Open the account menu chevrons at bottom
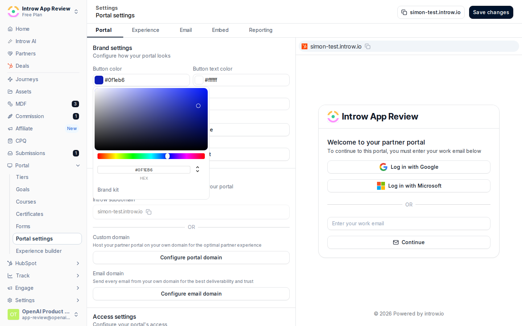Viewport: 522px width, 326px height. pos(76,314)
